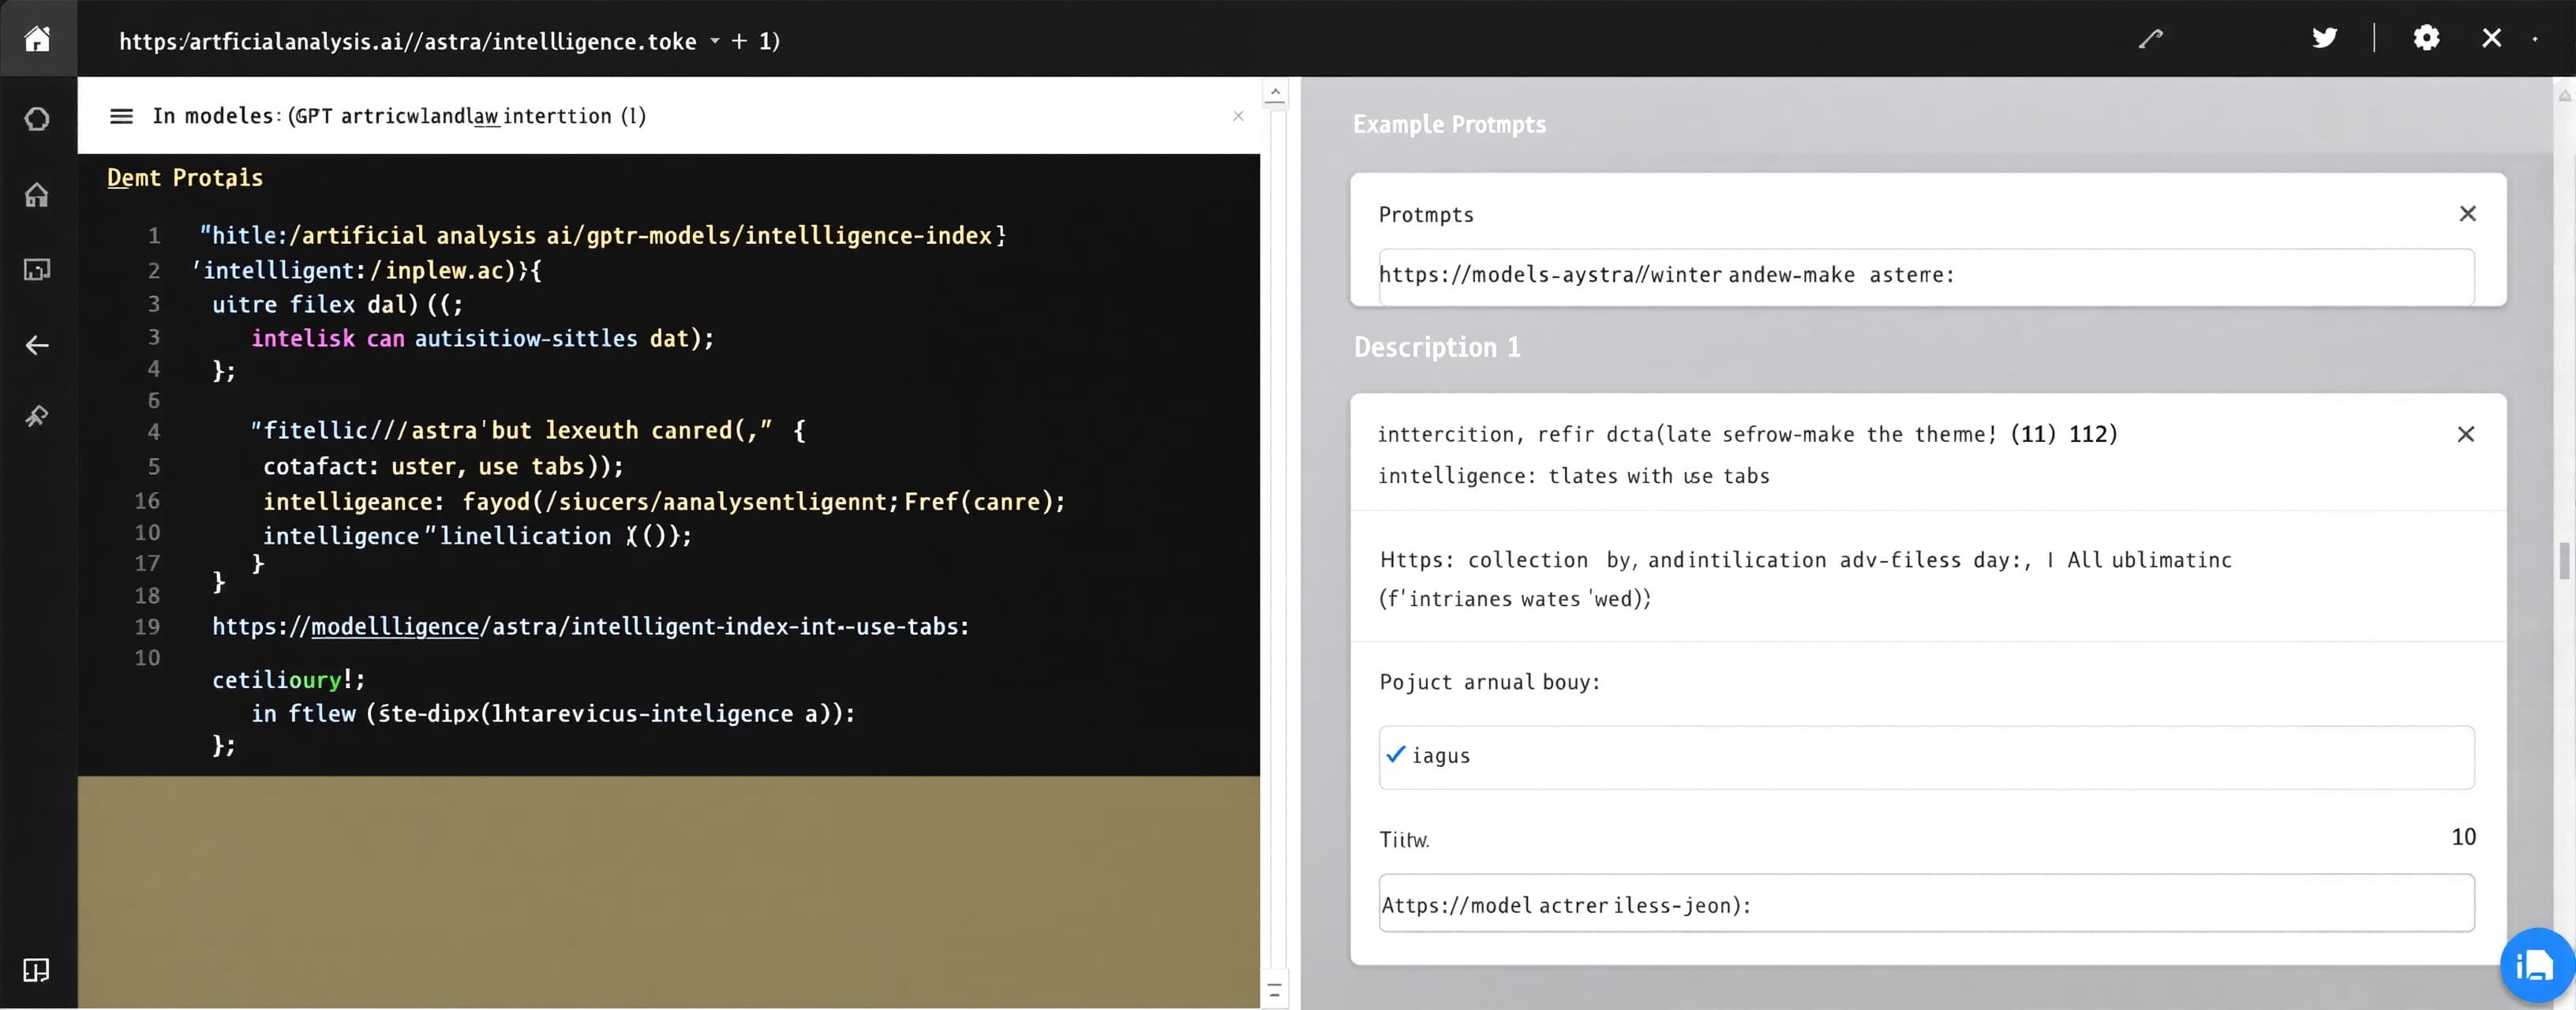Open the Twitter bird icon
The width and height of the screenshot is (2576, 1010).
pos(2324,38)
